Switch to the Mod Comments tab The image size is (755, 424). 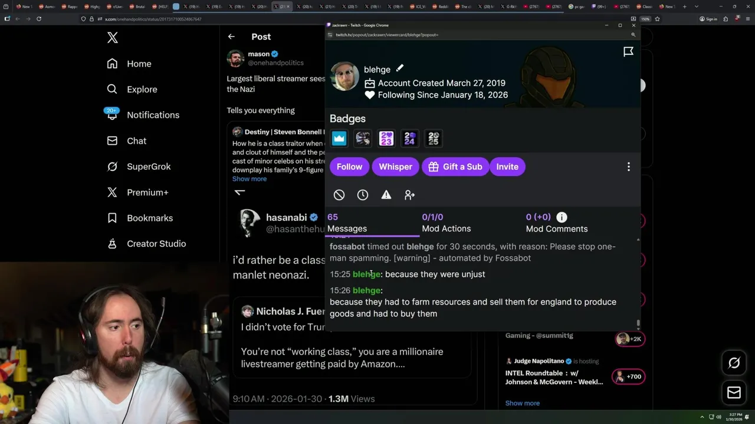point(557,223)
